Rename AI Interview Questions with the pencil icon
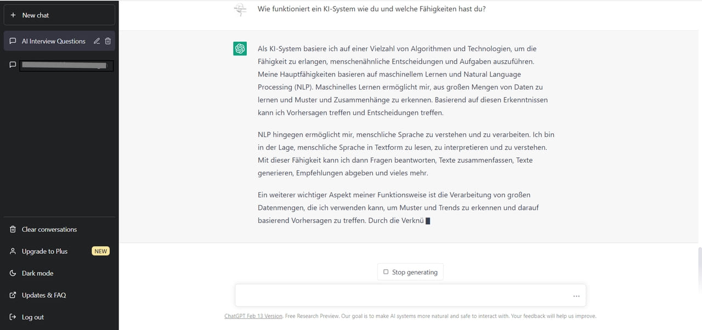 (x=97, y=41)
